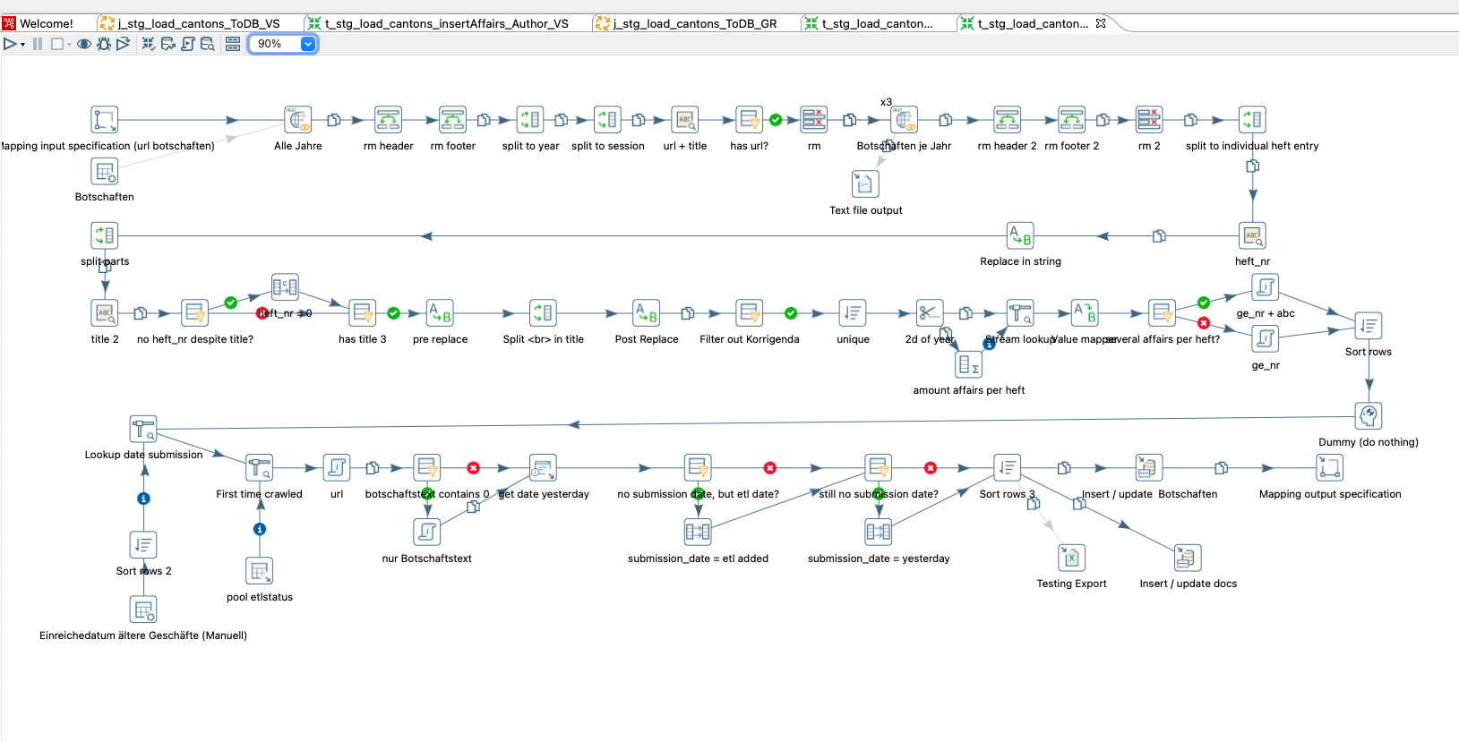The image size is (1459, 742).
Task: Open the j_stg_load_cantons_ToDB_GR tab
Action: [694, 23]
